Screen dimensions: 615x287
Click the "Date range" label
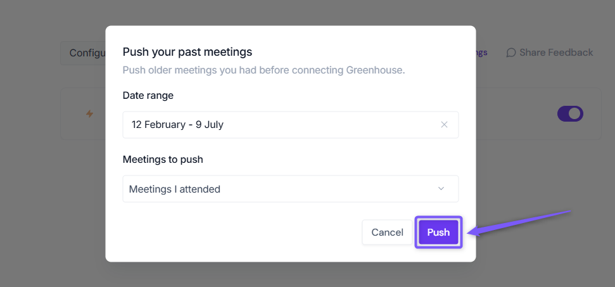click(148, 95)
